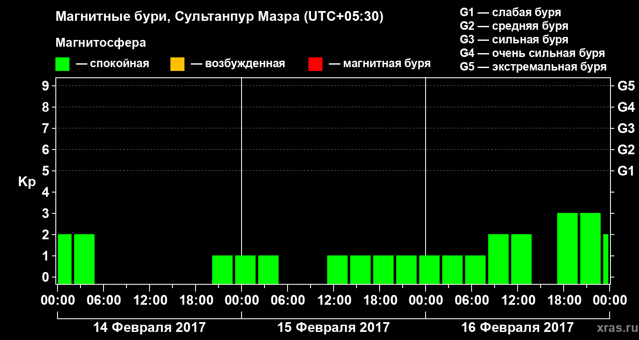
Task: Click the date label «14 Февраля 2017»
Action: 150,328
